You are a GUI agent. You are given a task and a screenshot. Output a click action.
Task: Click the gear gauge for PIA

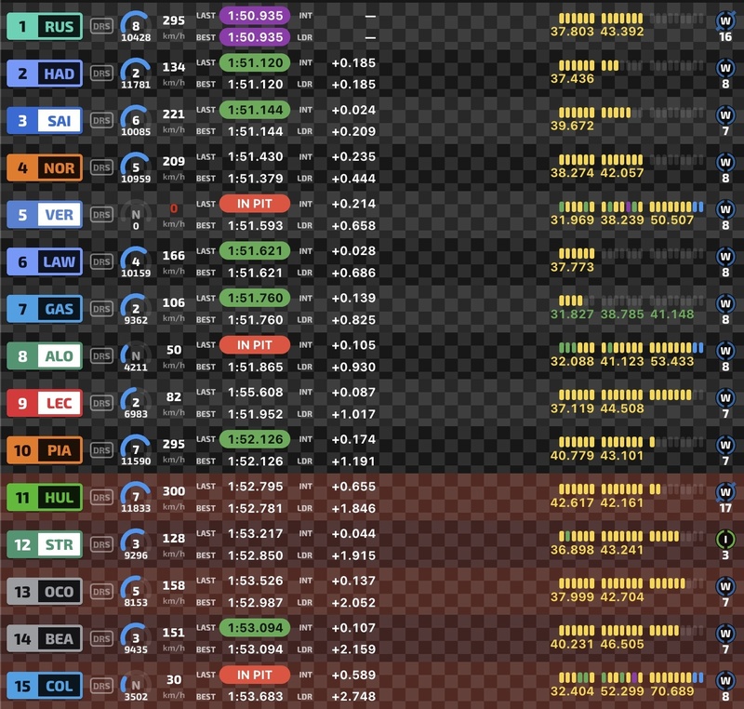click(x=136, y=450)
